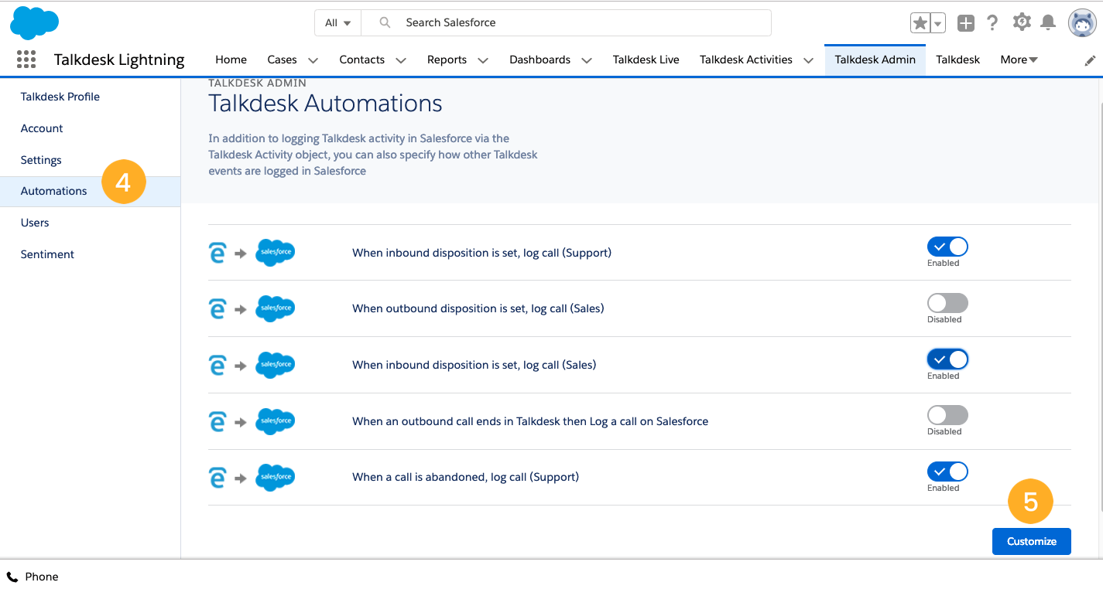The image size is (1103, 589).
Task: Open the Help question mark icon
Action: tap(992, 23)
